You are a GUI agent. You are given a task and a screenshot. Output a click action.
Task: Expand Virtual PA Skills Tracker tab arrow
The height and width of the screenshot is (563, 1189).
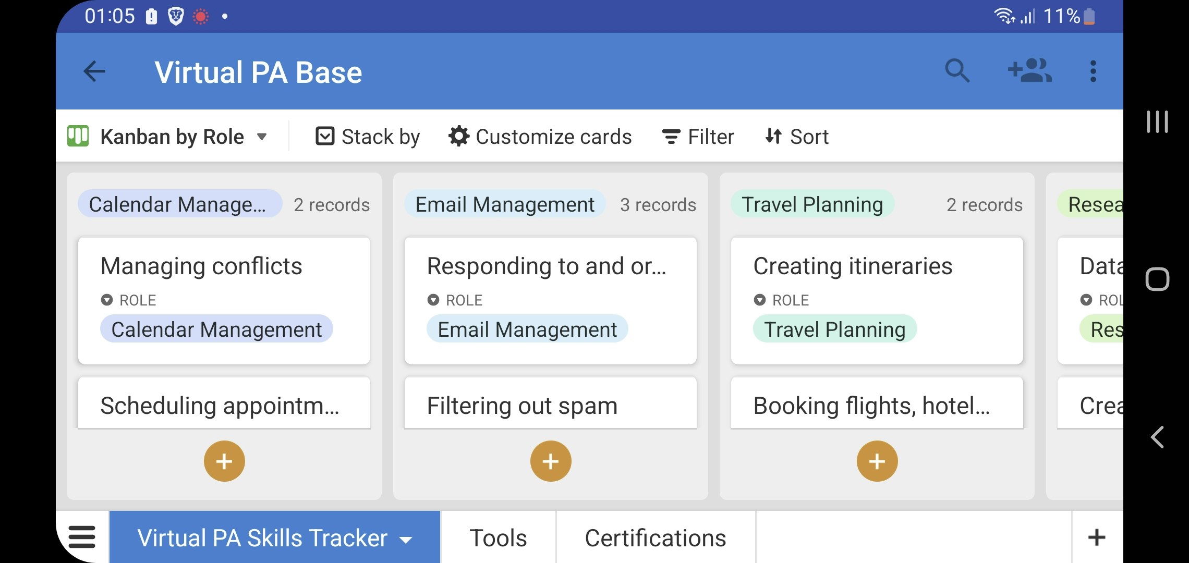coord(406,540)
